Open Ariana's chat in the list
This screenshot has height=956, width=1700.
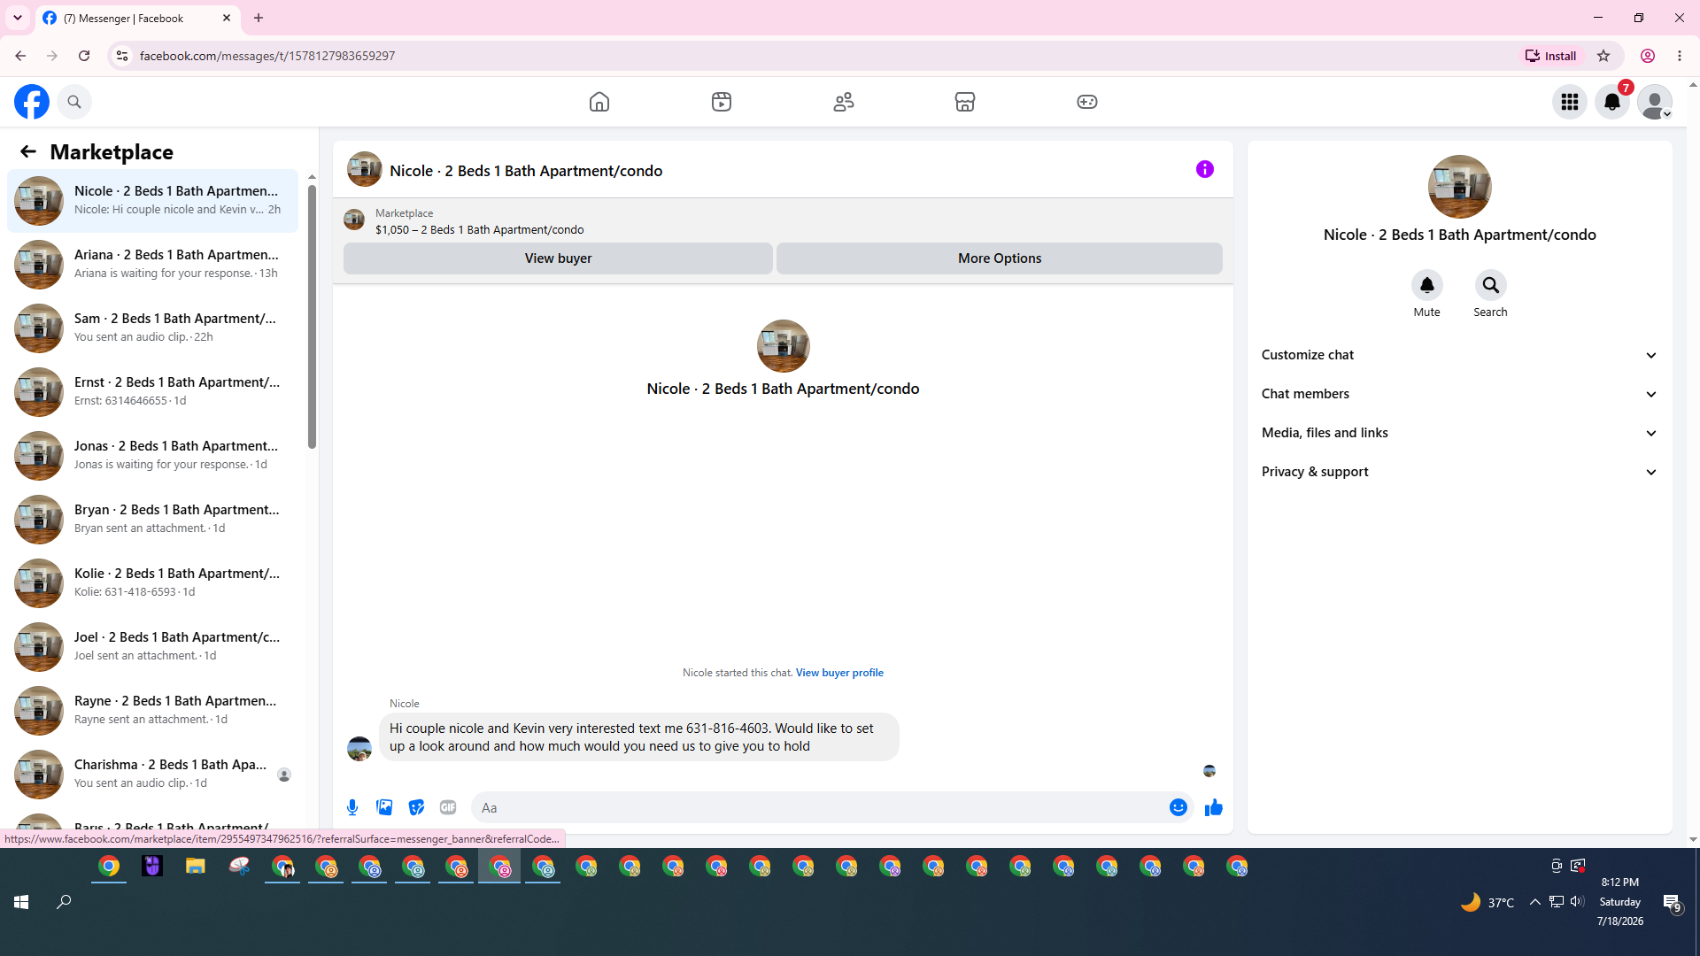tap(153, 265)
